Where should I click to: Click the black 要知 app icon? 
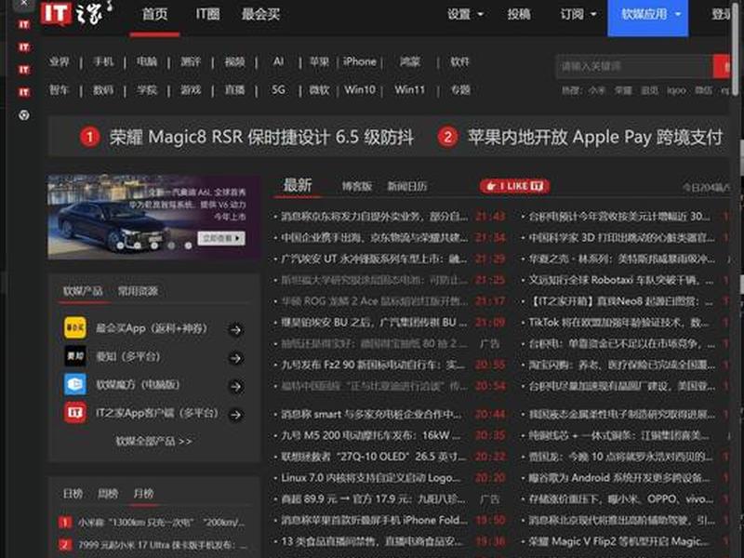coord(75,356)
